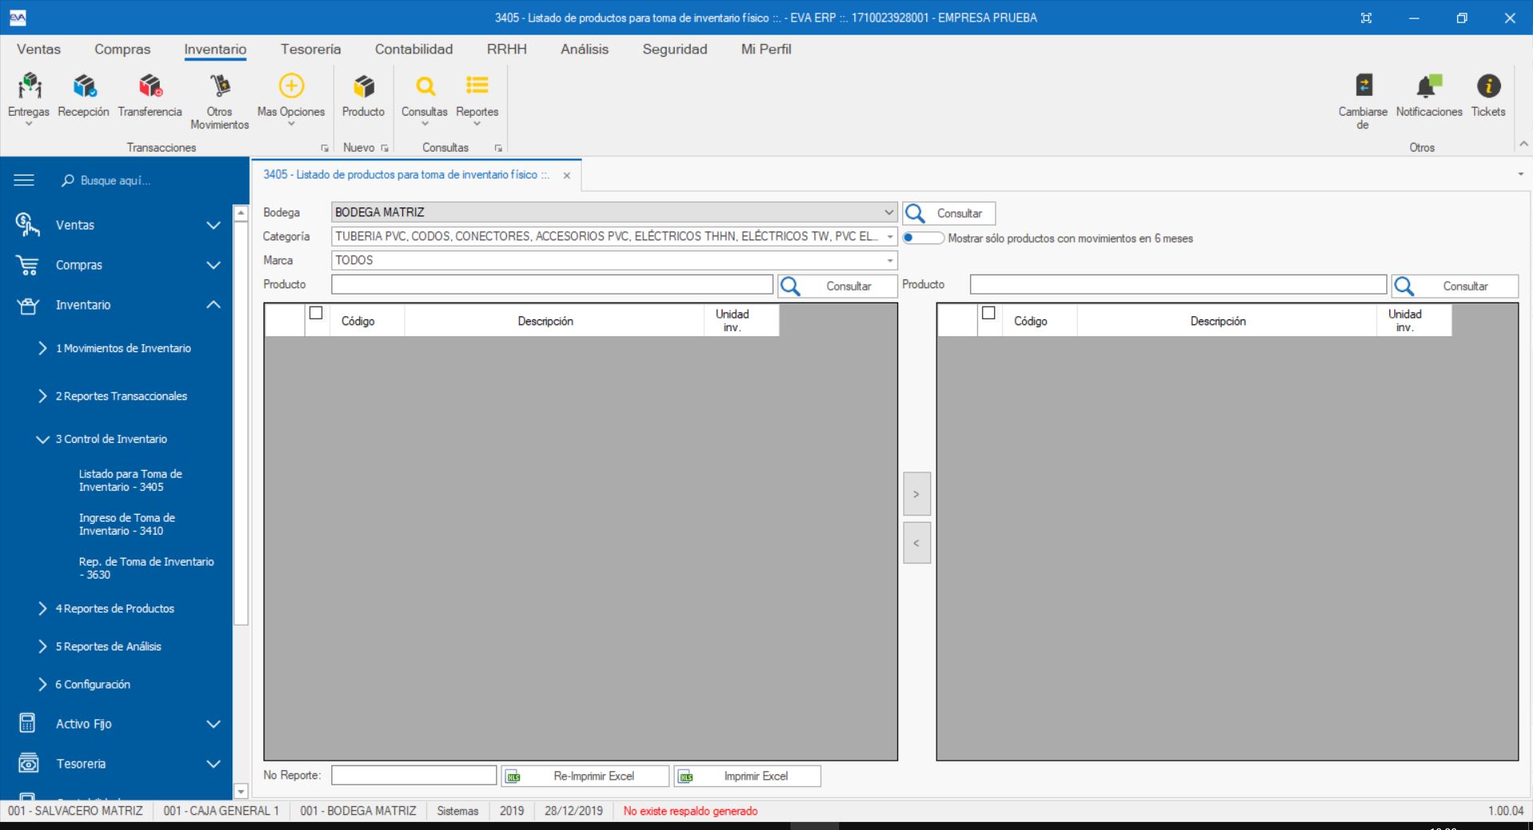Click the Imprimir Excel button

[747, 776]
